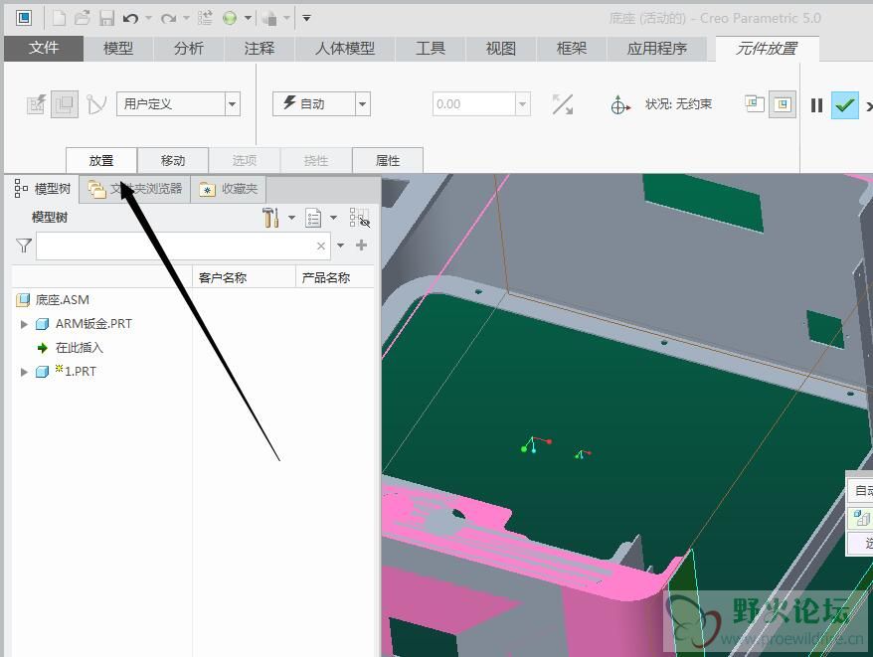873x657 pixels.
Task: Open the customize quick access toolbar arrow
Action: (306, 18)
